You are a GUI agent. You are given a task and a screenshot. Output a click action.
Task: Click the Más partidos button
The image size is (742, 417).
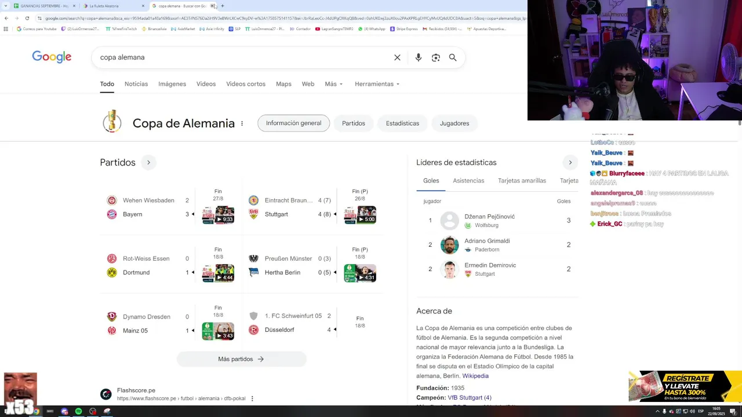point(241,359)
